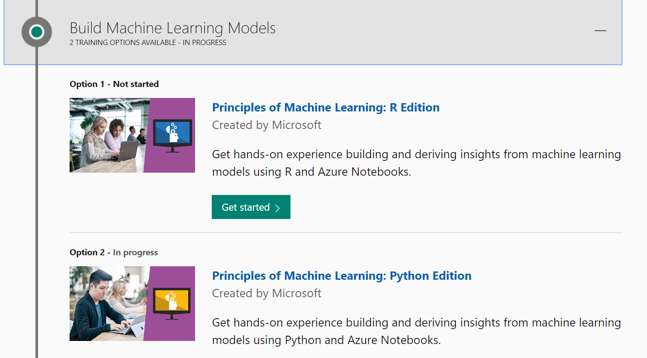
Task: Click the R Edition course description text
Action: [416, 163]
